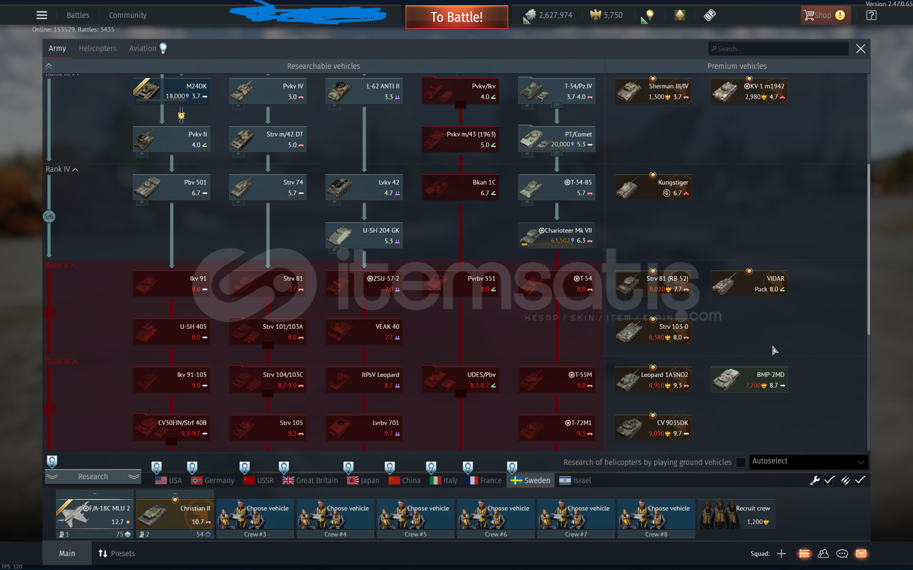Screen dimensions: 913x570
Task: Select the France nation
Action: tap(484, 480)
